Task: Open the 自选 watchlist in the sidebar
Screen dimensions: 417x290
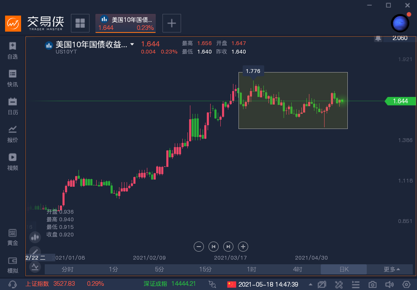Action: pyautogui.click(x=13, y=50)
